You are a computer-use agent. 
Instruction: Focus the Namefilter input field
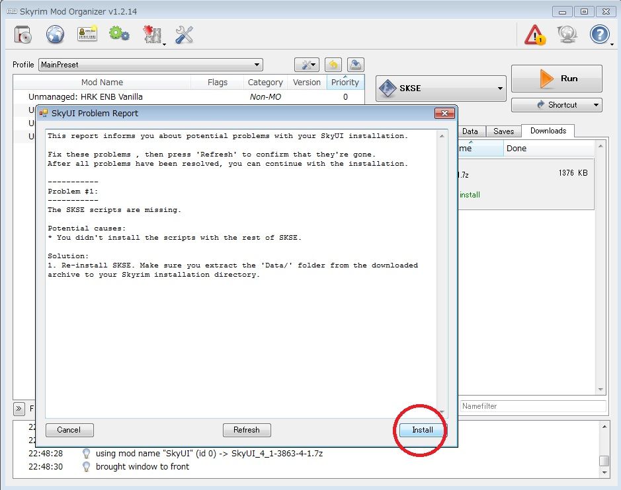(x=533, y=405)
